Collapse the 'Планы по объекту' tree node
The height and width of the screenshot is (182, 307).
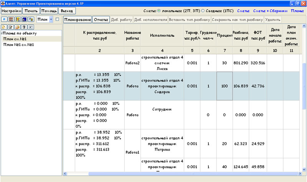point(2,34)
